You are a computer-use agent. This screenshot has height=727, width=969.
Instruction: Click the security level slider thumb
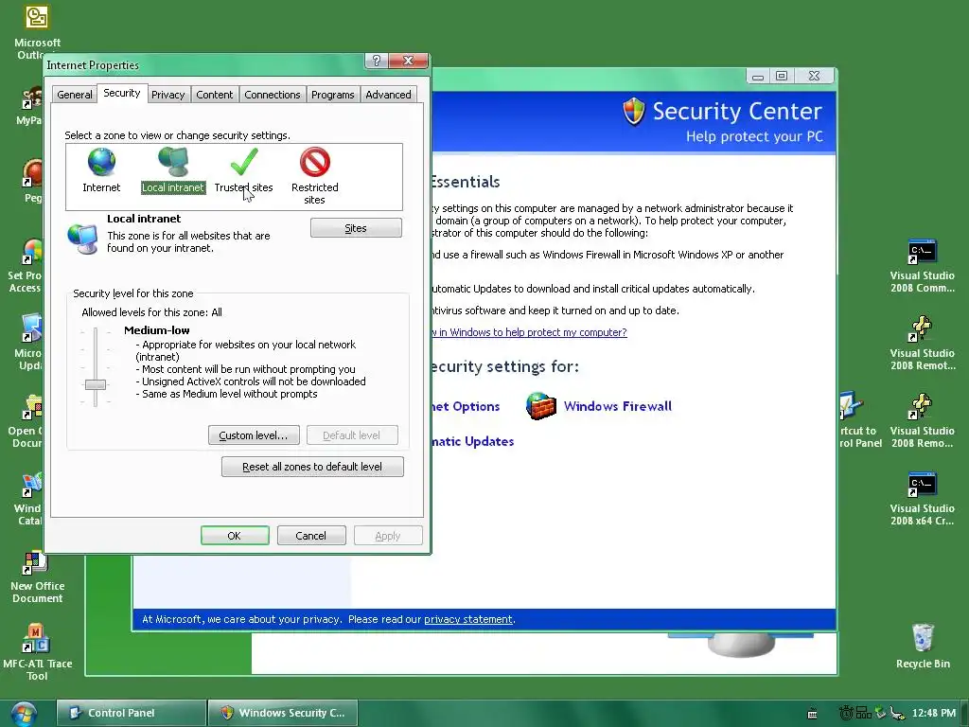(96, 384)
